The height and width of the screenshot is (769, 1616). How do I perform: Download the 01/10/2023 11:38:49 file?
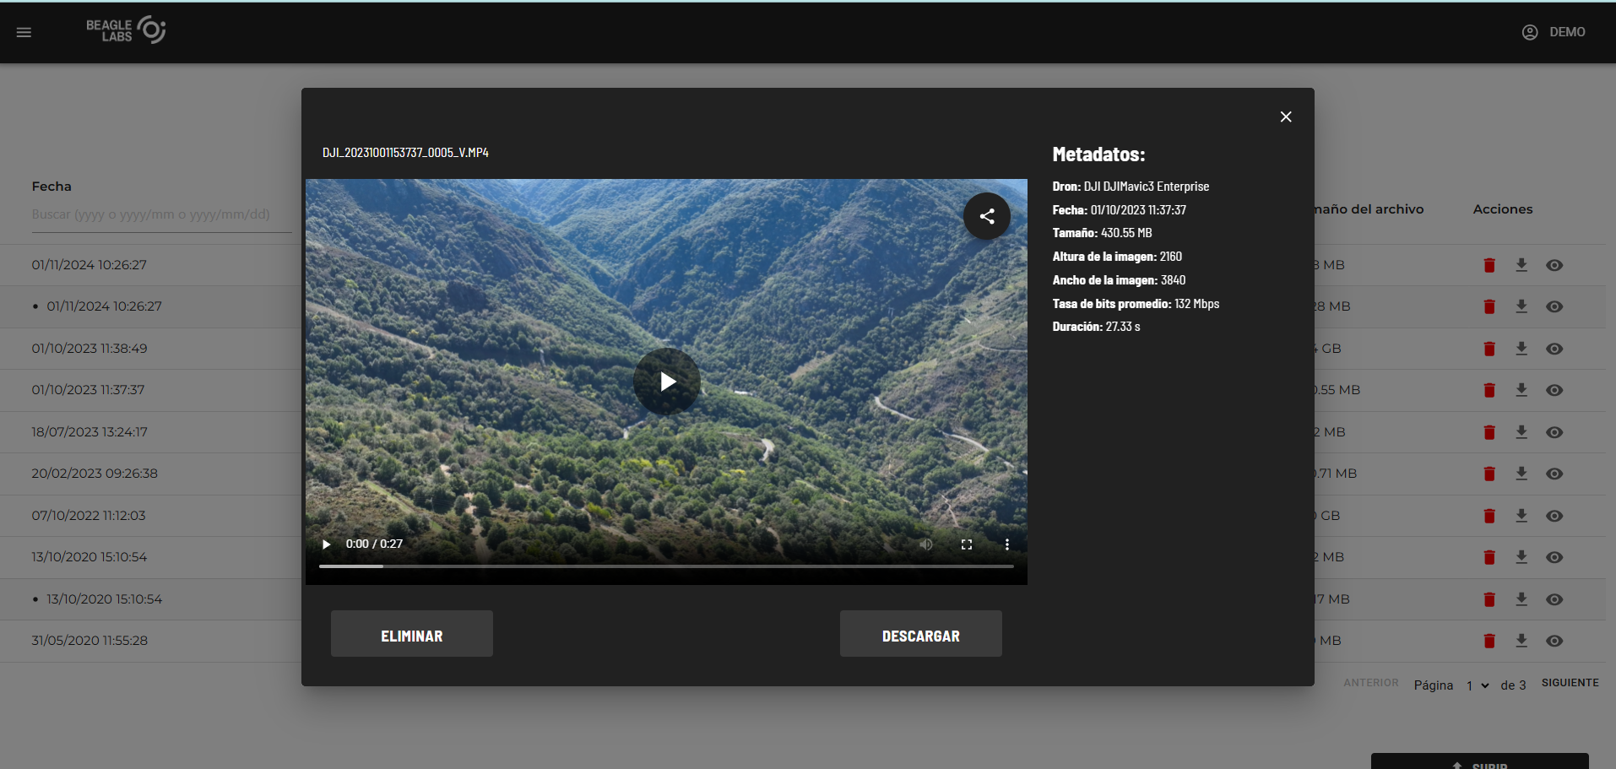[1521, 348]
